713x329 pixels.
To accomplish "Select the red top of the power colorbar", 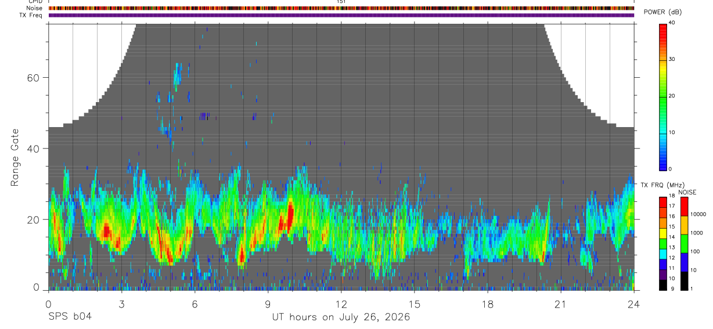I will click(x=663, y=29).
